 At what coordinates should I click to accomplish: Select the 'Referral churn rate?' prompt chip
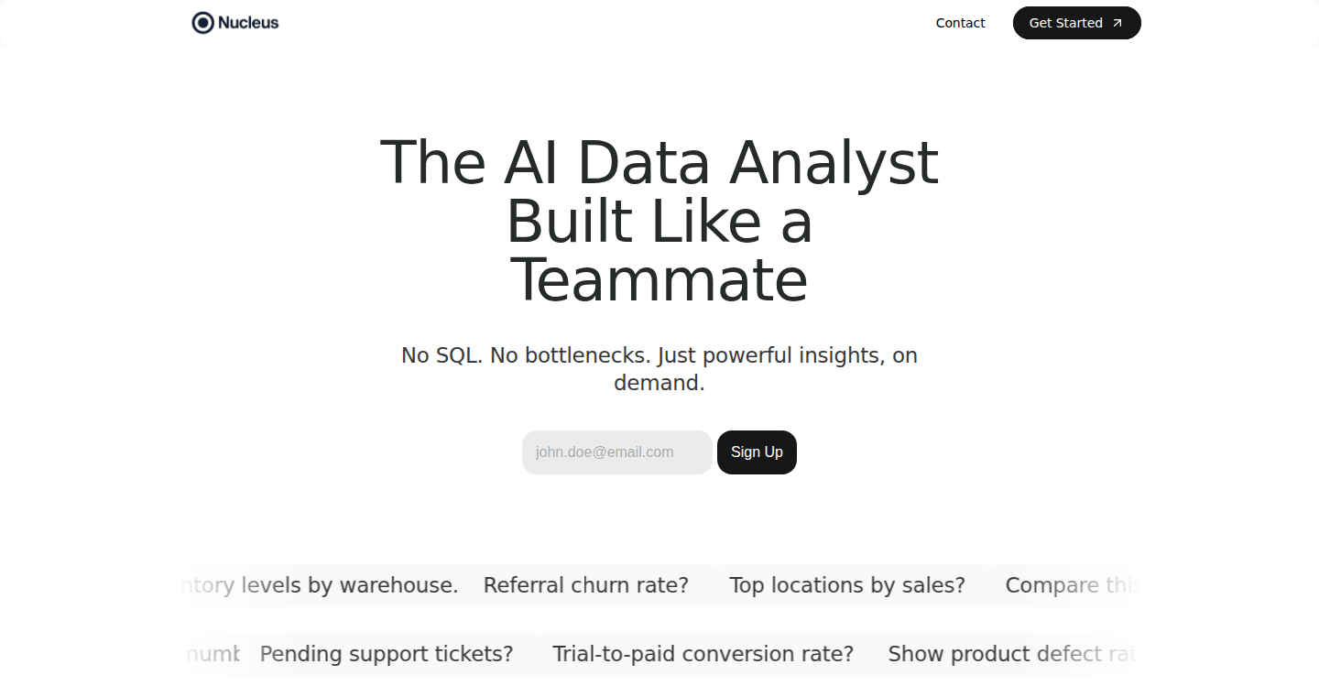pos(586,585)
